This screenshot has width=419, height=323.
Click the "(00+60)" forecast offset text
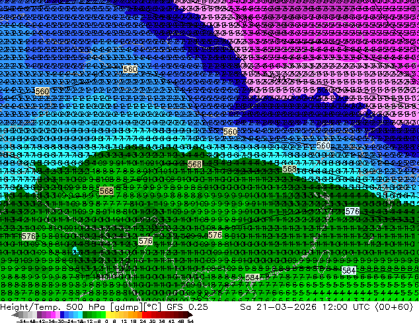point(394,307)
